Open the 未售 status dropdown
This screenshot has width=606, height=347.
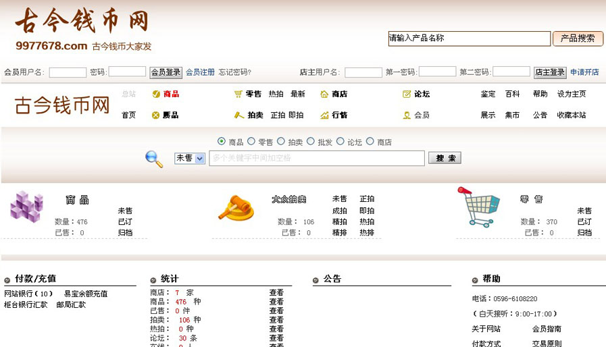(x=190, y=158)
